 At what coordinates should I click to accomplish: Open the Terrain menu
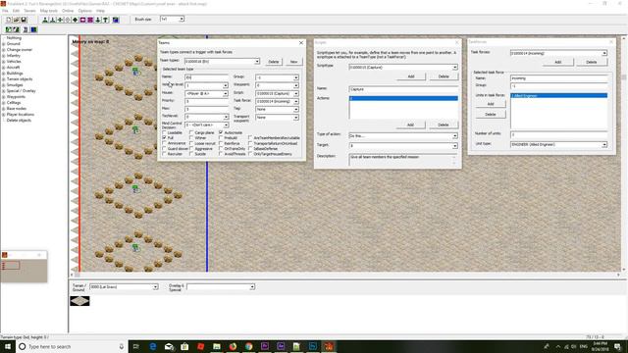29,11
